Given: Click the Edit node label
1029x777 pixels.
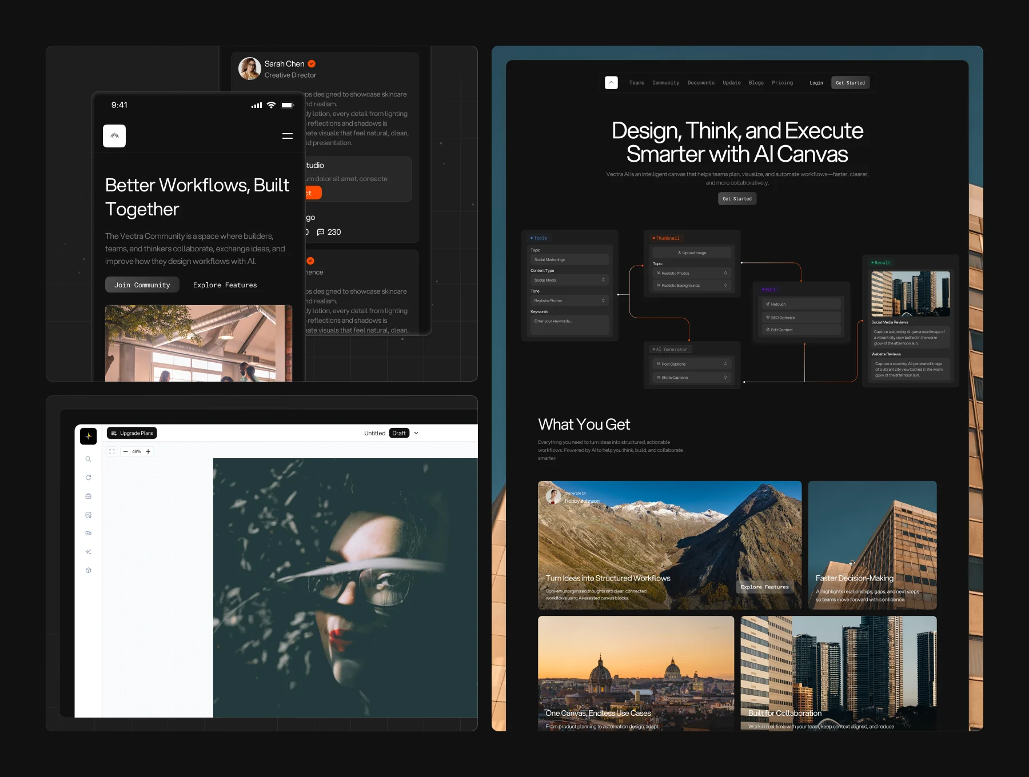Looking at the screenshot, I should 768,290.
